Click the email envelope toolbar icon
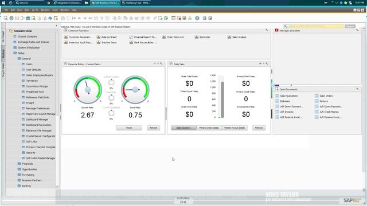This screenshot has height=206, width=367. click(17, 18)
